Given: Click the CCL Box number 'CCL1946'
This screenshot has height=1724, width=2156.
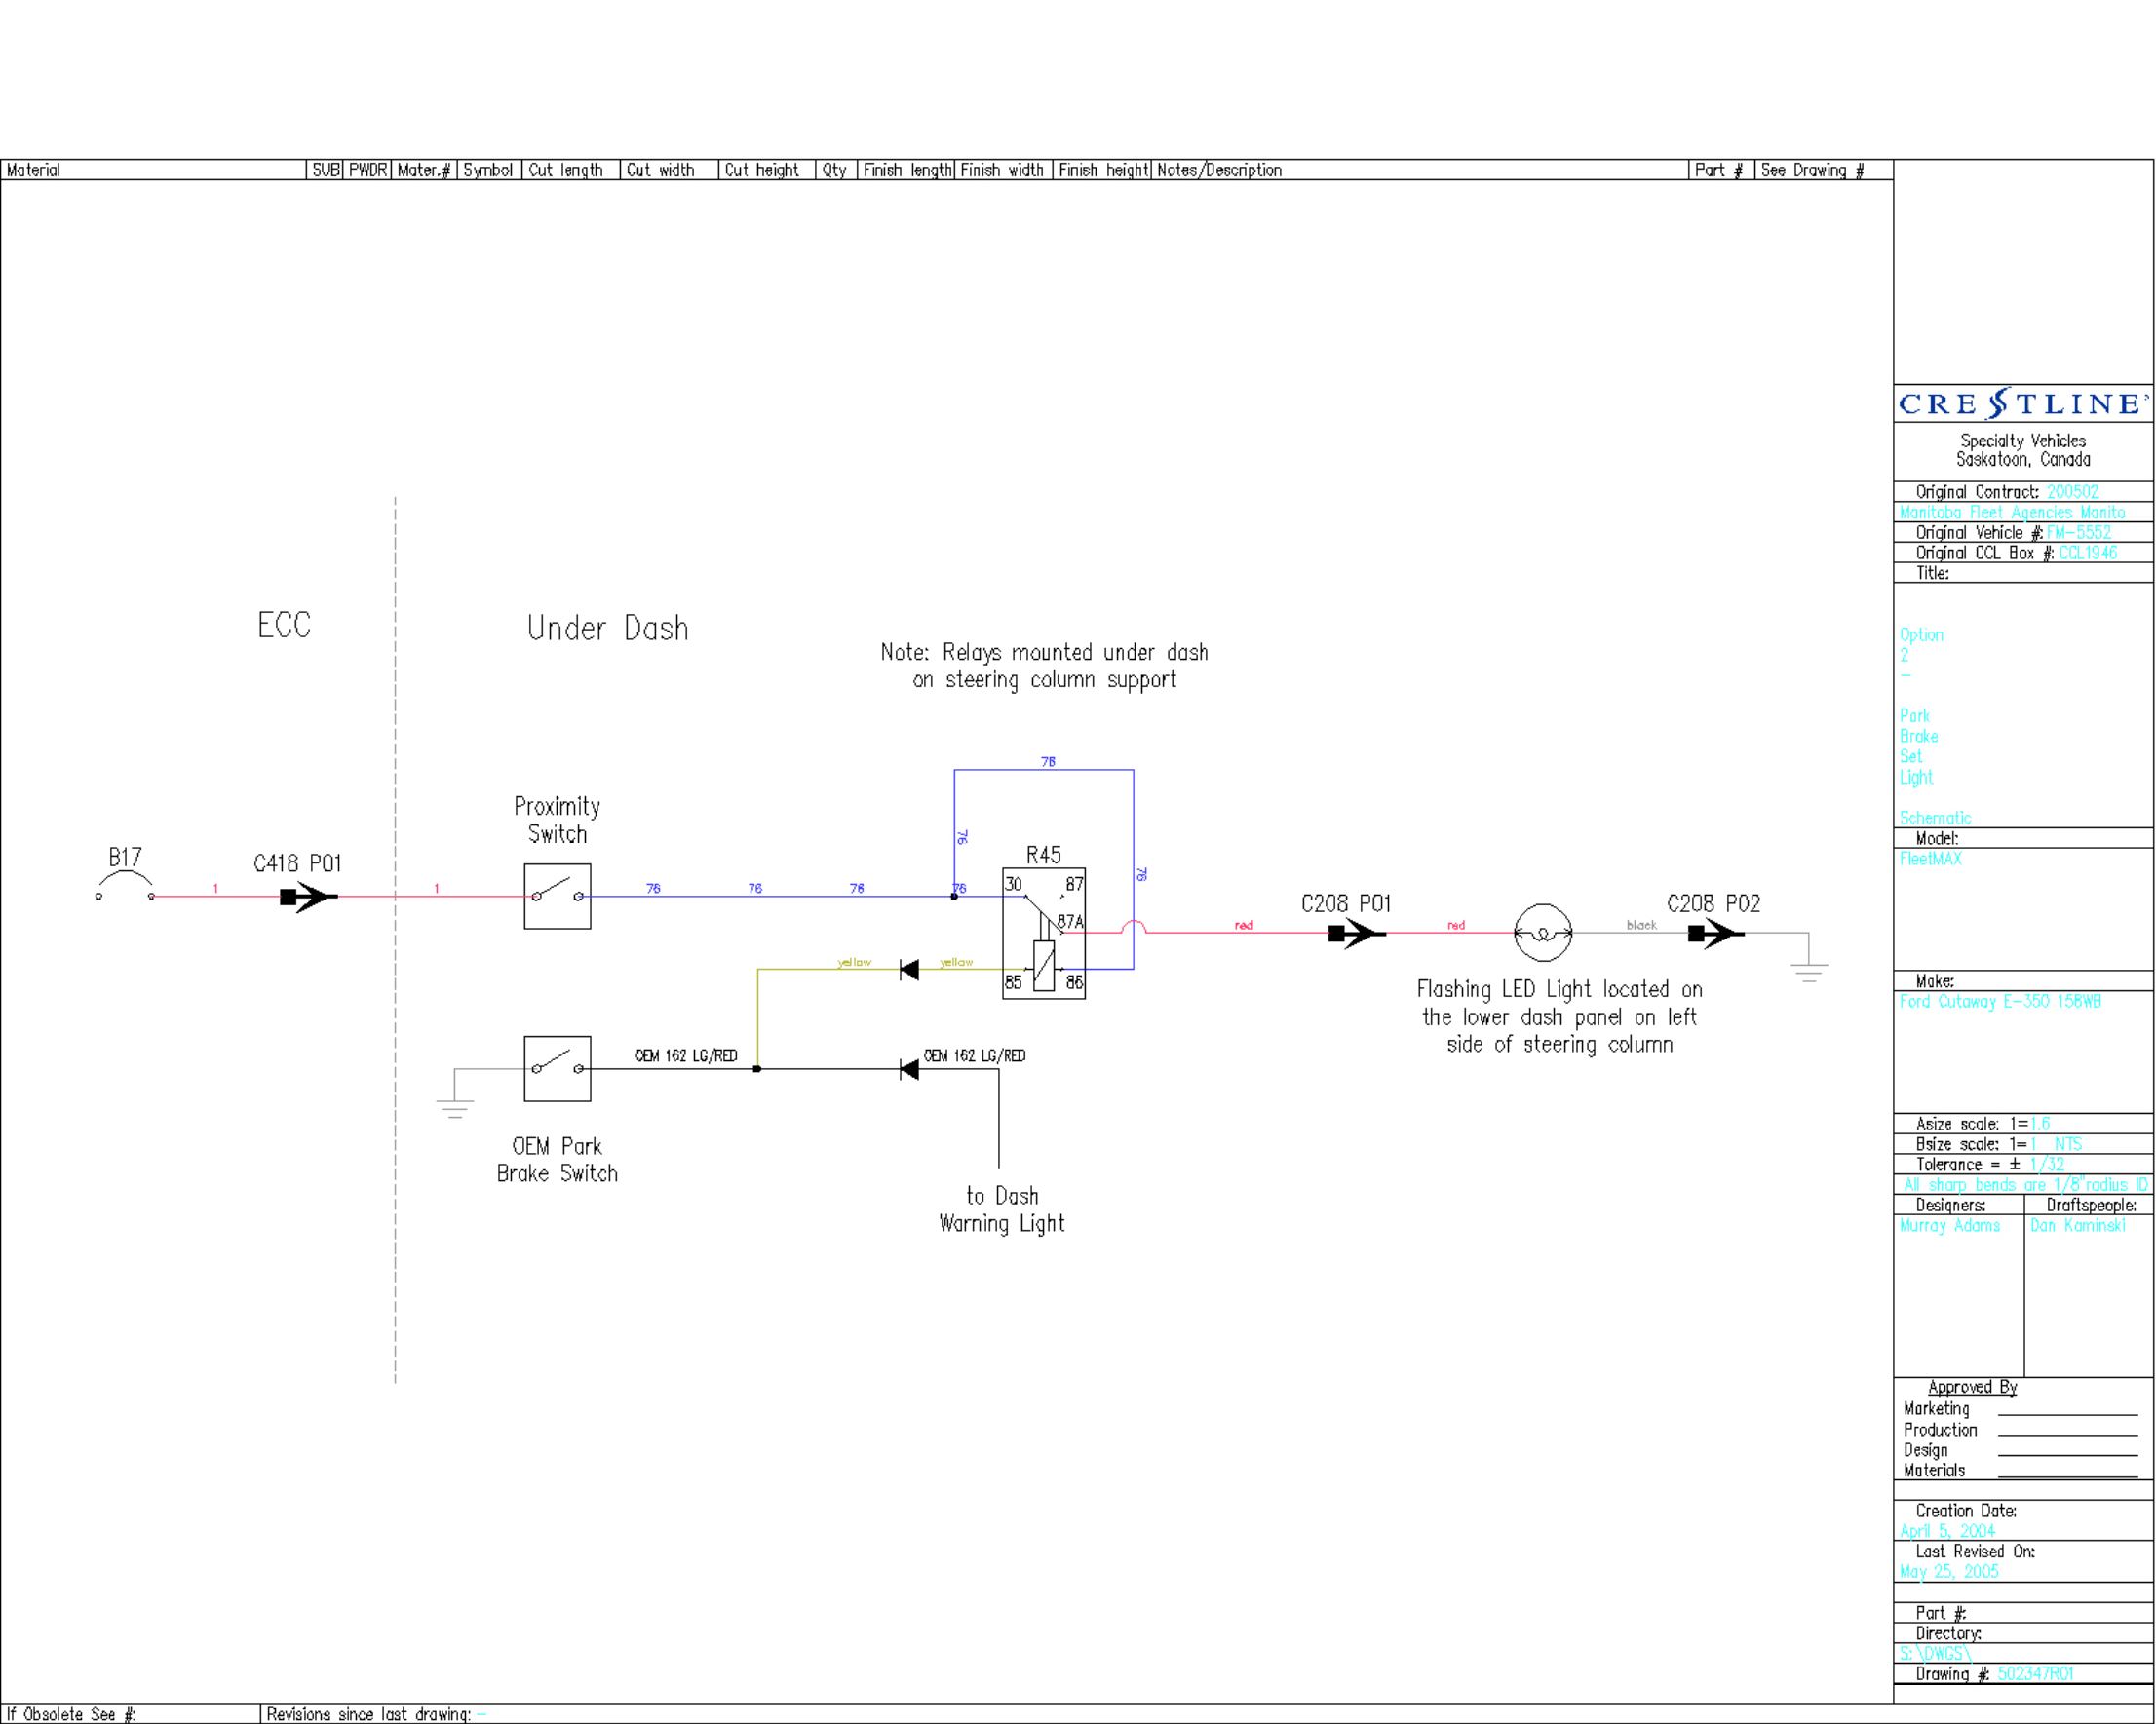Looking at the screenshot, I should 2088,553.
